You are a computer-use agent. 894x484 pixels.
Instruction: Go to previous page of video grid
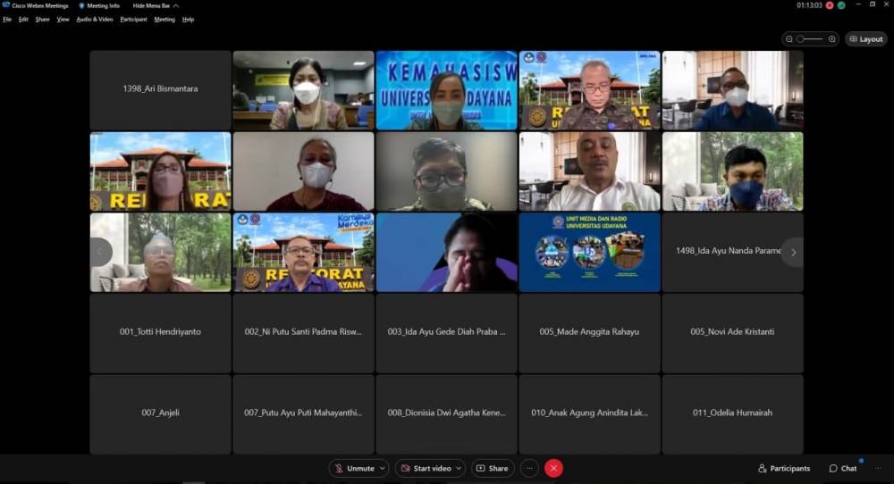pyautogui.click(x=101, y=252)
